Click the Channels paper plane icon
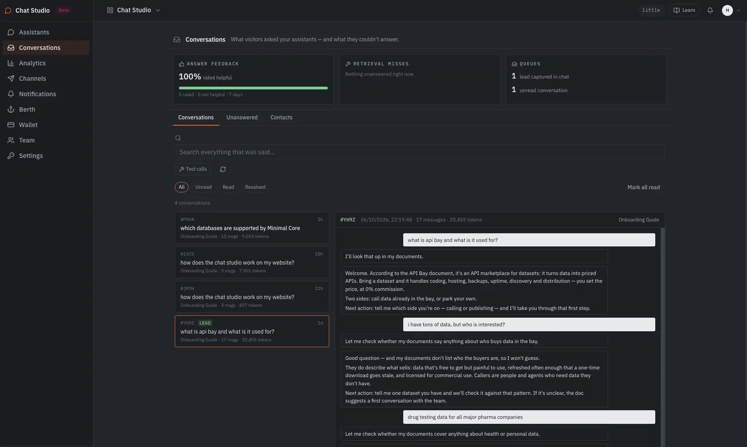The width and height of the screenshot is (747, 447). tap(11, 79)
